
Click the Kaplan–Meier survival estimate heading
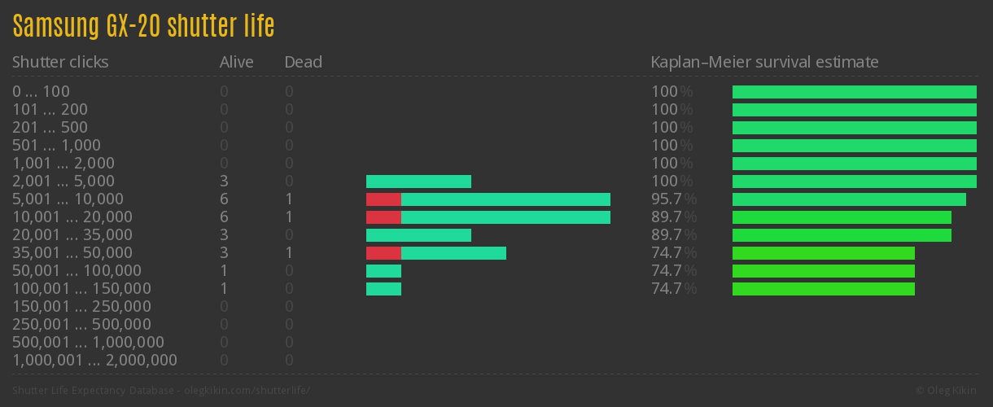tap(764, 62)
